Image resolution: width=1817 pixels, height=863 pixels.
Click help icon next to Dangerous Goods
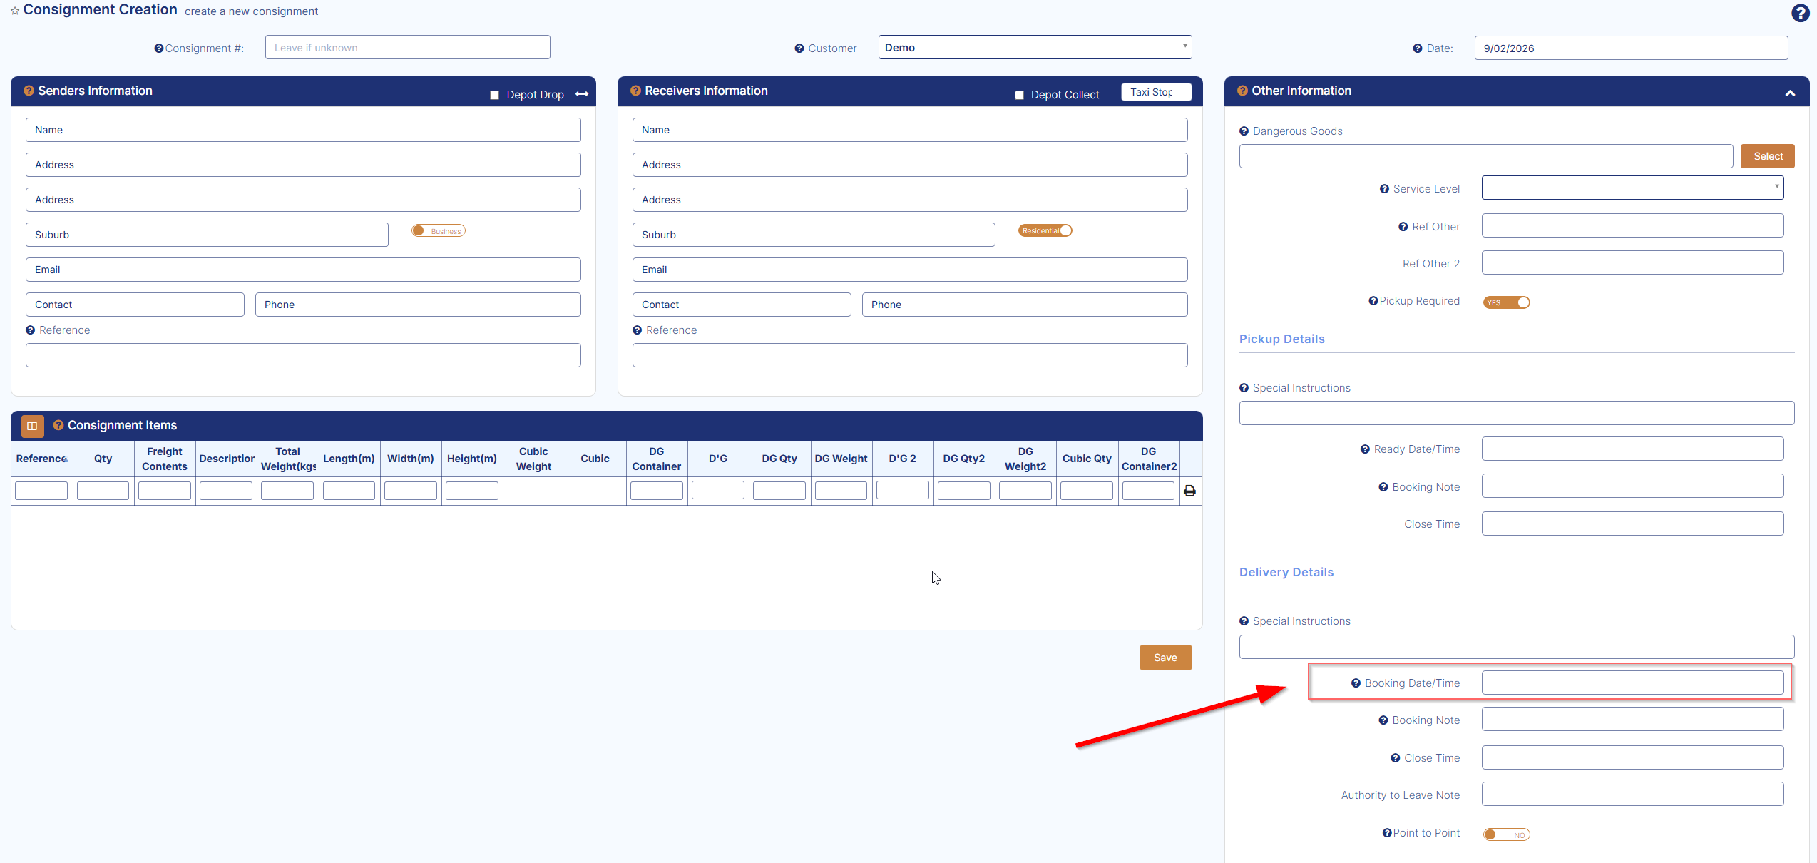(1244, 131)
